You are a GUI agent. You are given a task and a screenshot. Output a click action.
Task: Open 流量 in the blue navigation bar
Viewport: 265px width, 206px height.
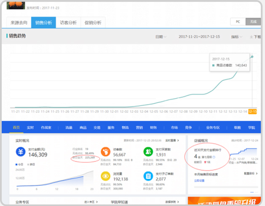(69, 127)
